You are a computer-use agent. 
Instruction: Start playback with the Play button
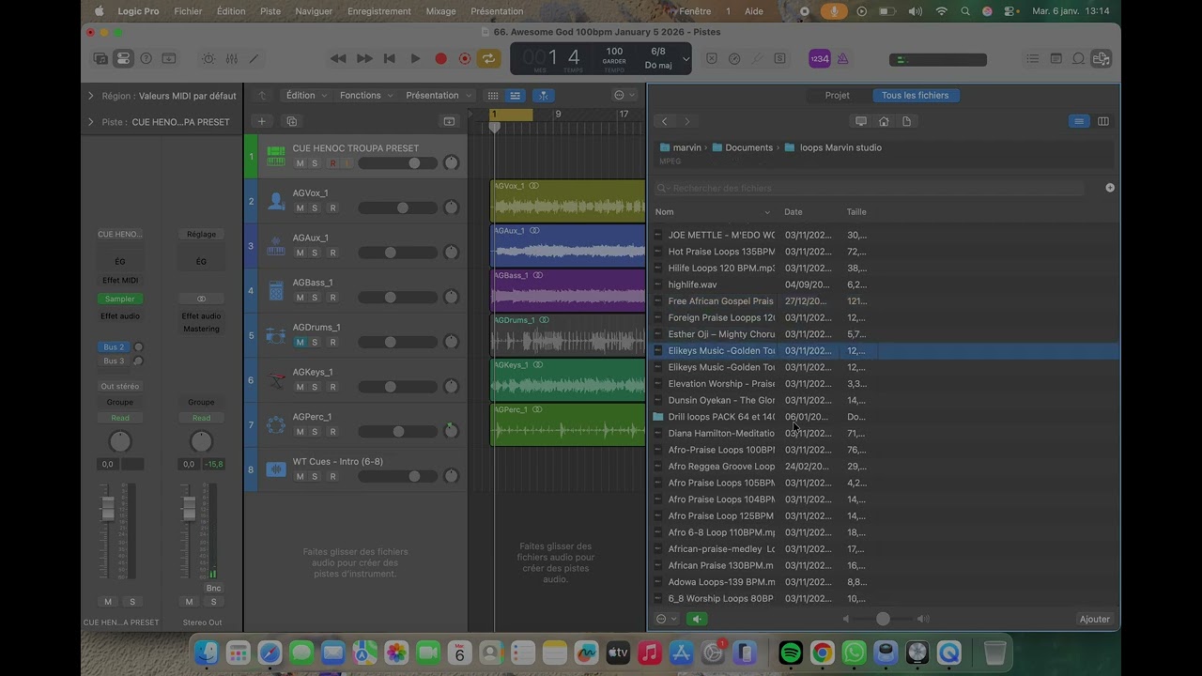415,58
